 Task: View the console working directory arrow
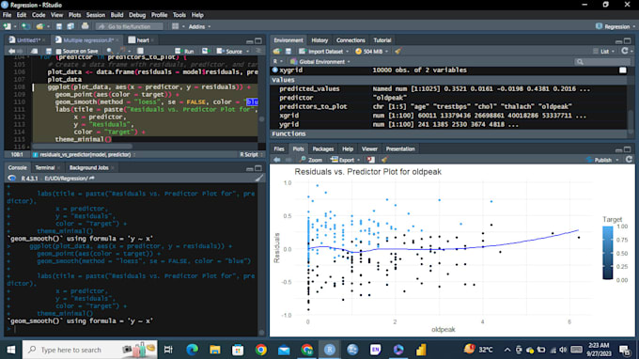click(92, 179)
